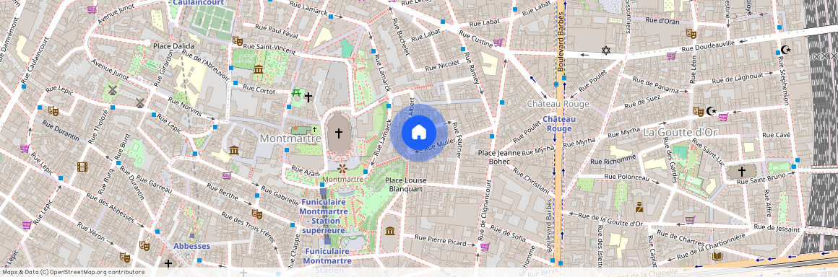Click the Place Dalida label

coord(173,46)
